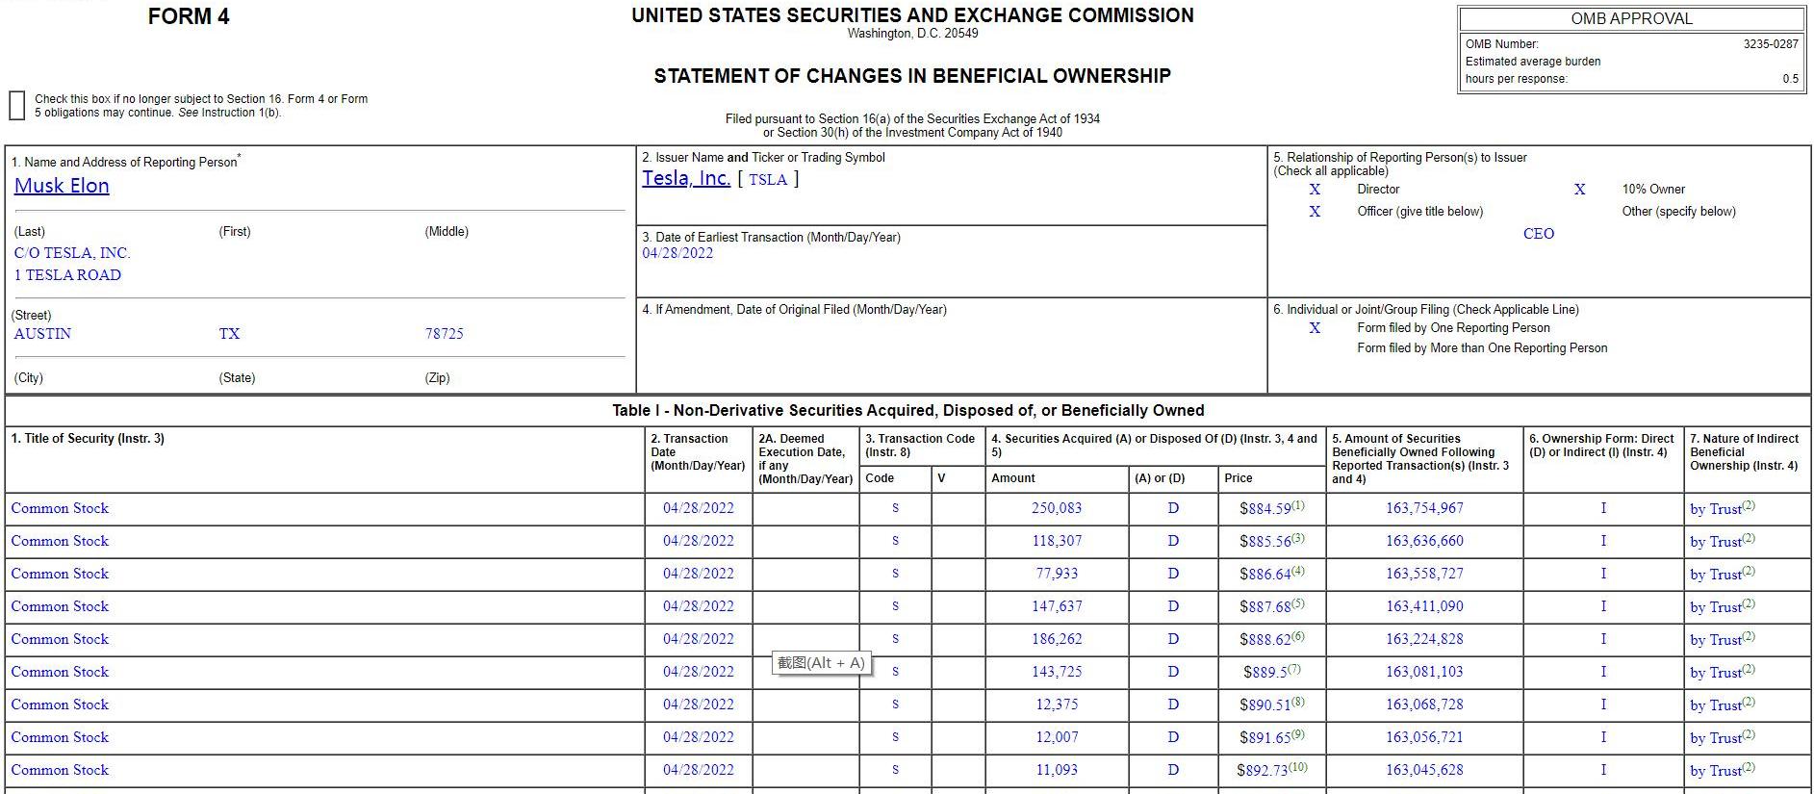Click the 截图(Alt + A) screenshot tooltip
Screen dimensions: 1814x794
coord(821,663)
